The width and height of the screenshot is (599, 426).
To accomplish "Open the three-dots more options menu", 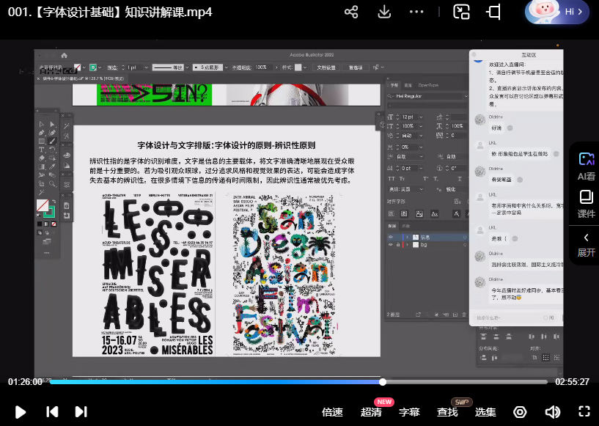I will (x=417, y=12).
